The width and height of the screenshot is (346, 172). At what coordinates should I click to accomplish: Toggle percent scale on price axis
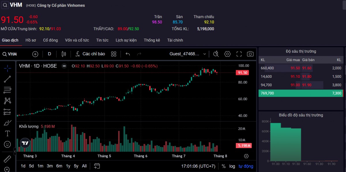223,166
